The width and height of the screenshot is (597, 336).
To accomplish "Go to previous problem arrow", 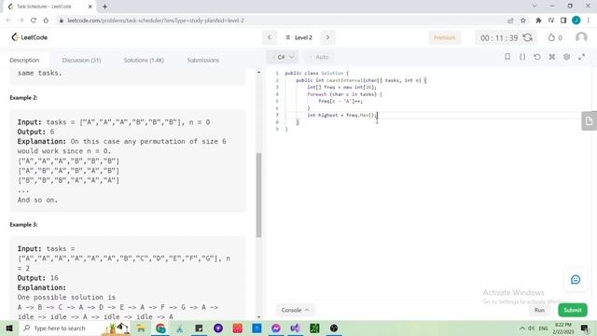I will (270, 37).
